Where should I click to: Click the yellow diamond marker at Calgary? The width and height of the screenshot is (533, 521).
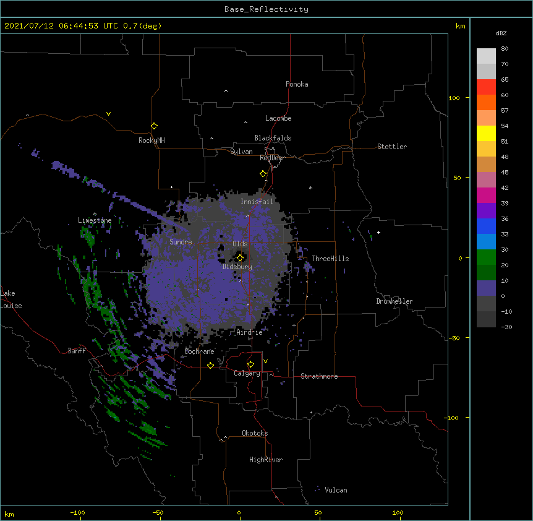point(250,364)
